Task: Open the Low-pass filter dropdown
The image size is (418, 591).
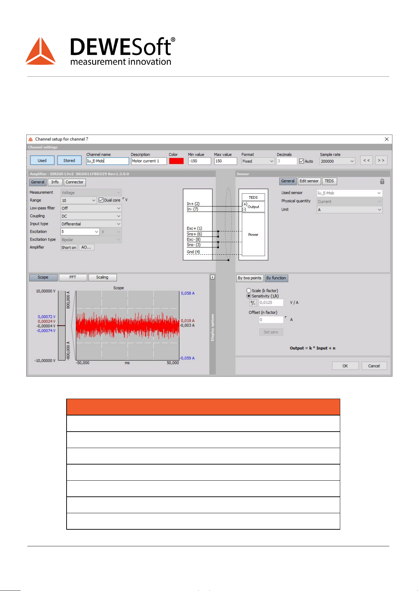Action: [91, 208]
